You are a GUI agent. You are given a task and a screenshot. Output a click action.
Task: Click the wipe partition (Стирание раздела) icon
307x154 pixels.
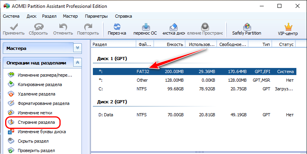[x=11, y=122]
